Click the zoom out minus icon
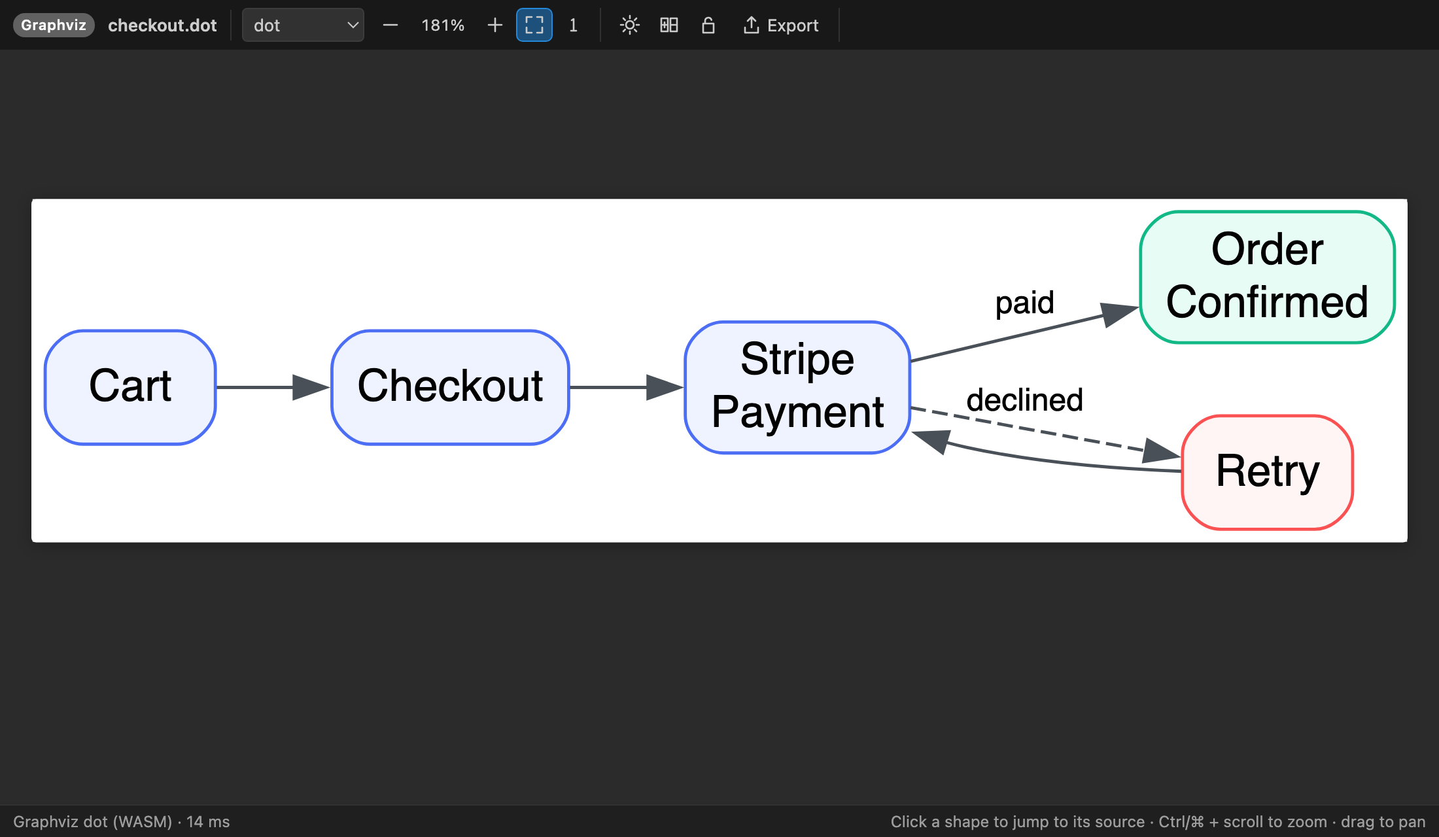The image size is (1439, 837). pos(390,26)
